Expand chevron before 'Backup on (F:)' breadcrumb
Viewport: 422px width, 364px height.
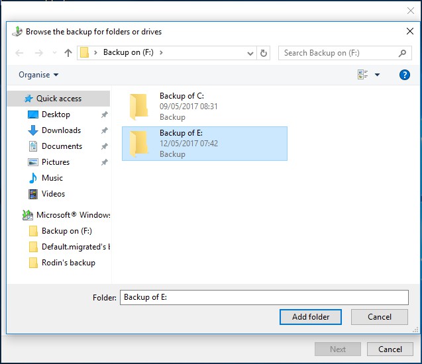point(95,52)
